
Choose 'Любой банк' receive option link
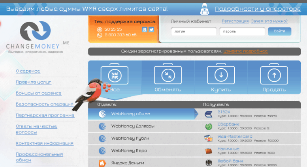[230, 161]
